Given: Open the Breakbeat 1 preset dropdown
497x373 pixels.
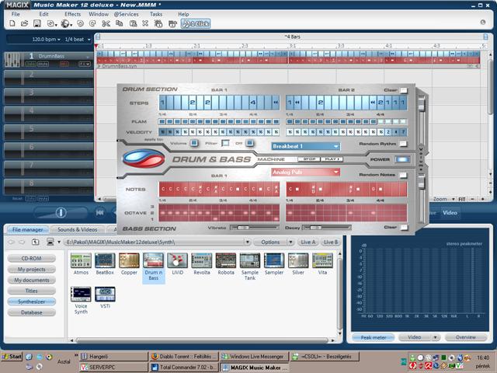Looking at the screenshot, I should click(x=305, y=146).
